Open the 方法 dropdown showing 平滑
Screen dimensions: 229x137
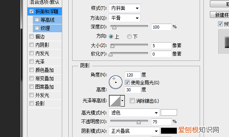(124, 18)
